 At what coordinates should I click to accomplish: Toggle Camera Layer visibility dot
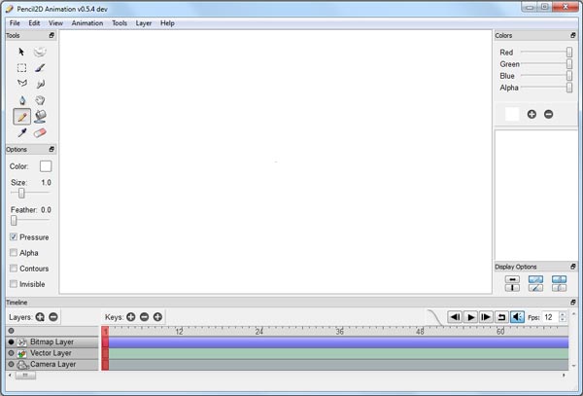[11, 364]
